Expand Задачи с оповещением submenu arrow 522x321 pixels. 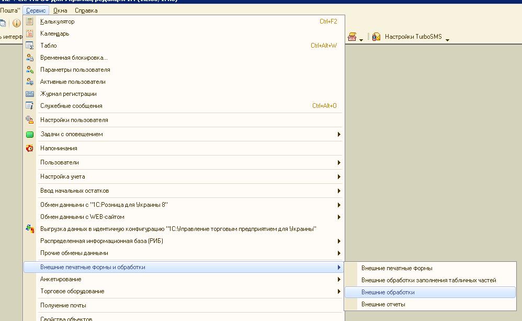tap(338, 134)
